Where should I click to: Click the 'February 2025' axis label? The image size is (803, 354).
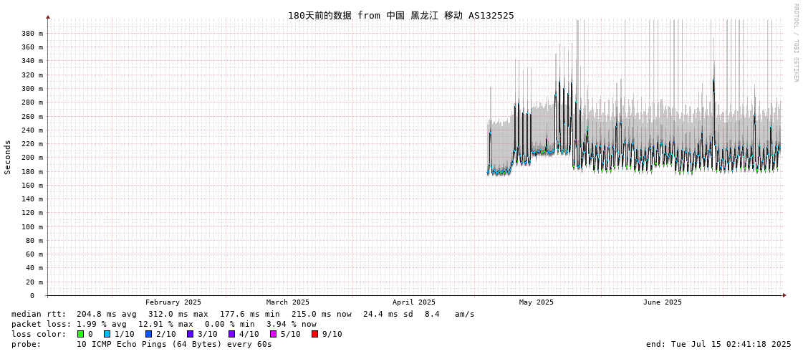click(173, 302)
